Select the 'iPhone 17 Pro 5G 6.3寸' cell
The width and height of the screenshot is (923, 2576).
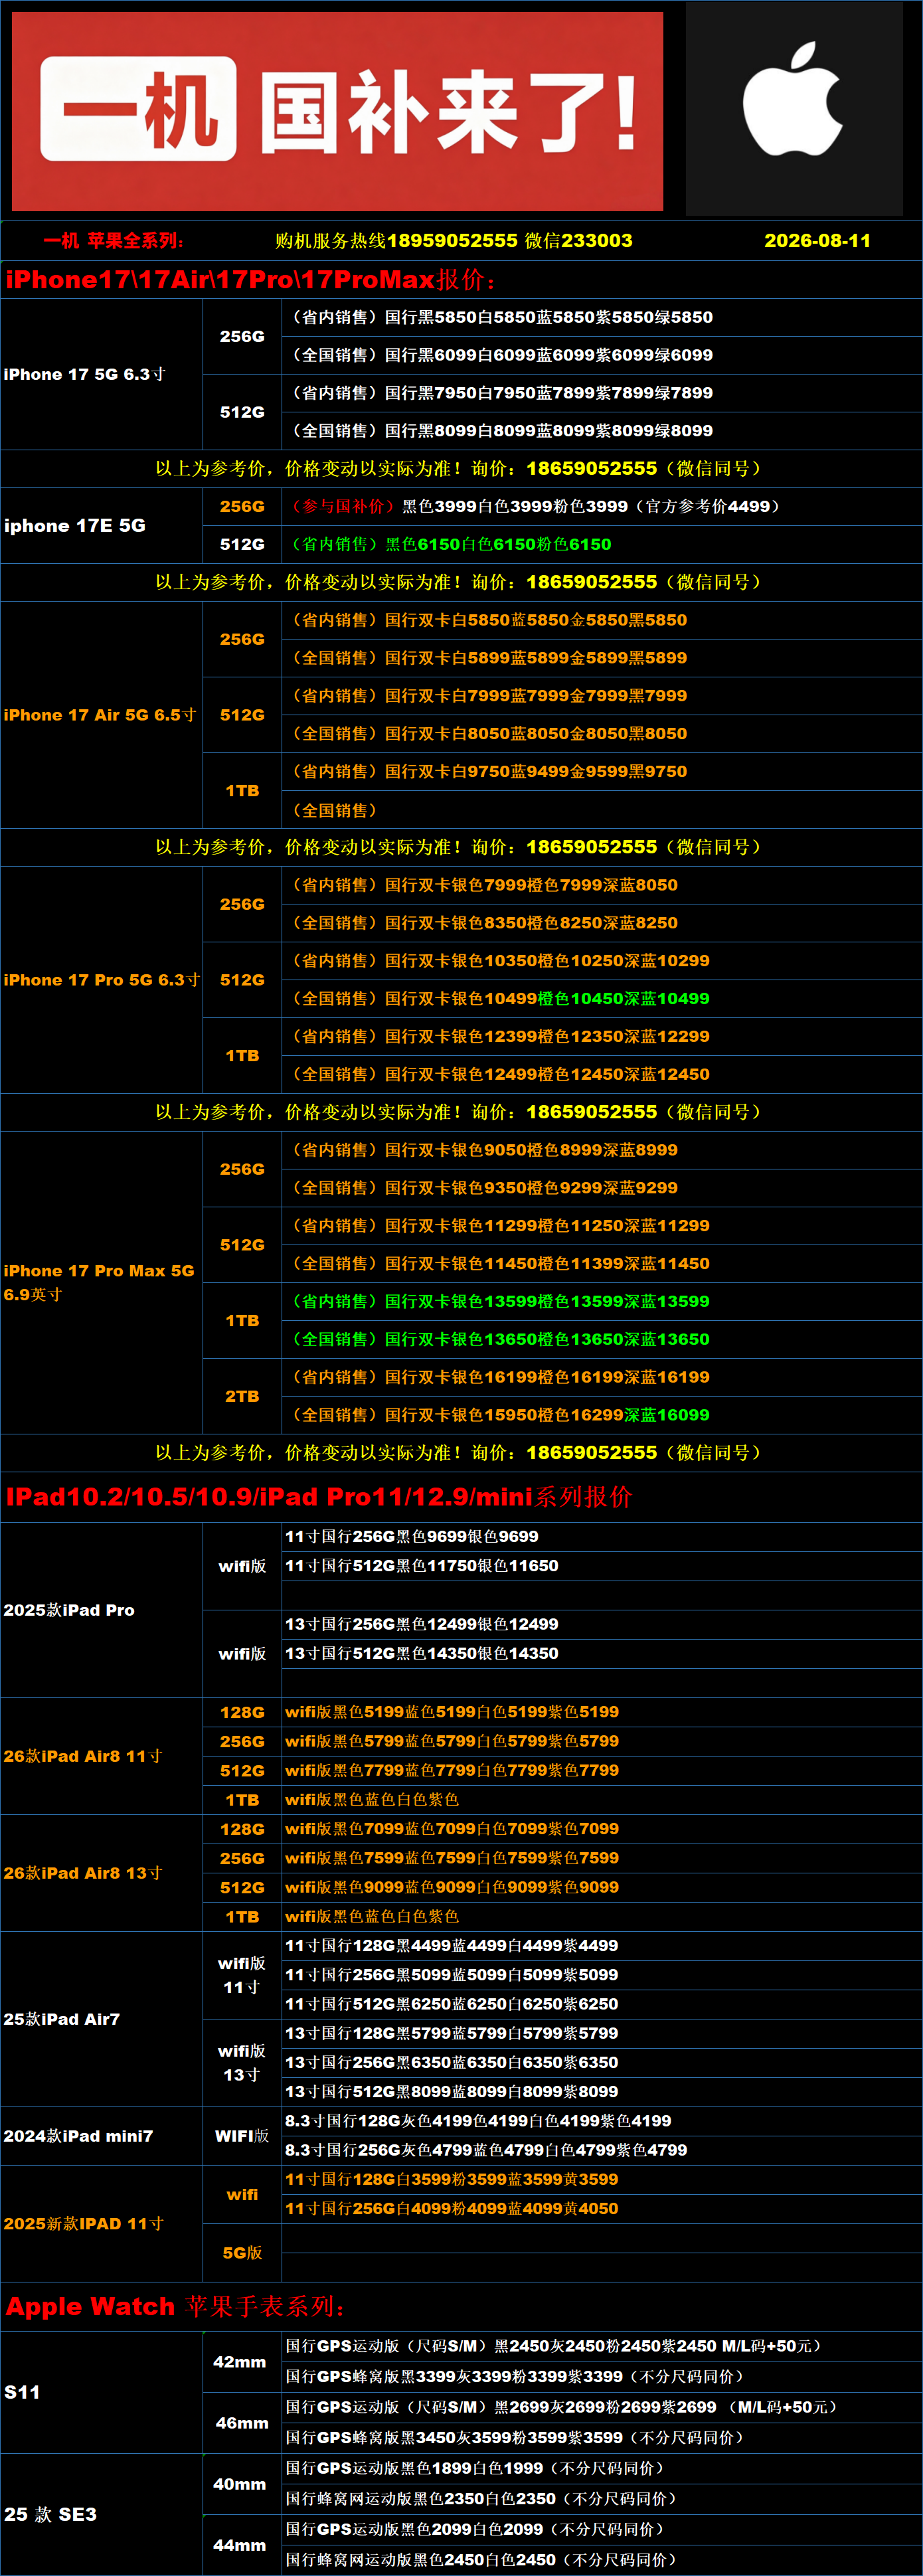[x=102, y=980]
